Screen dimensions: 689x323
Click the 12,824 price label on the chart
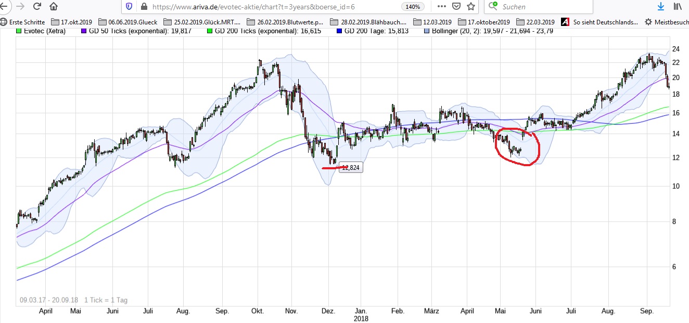click(x=351, y=168)
